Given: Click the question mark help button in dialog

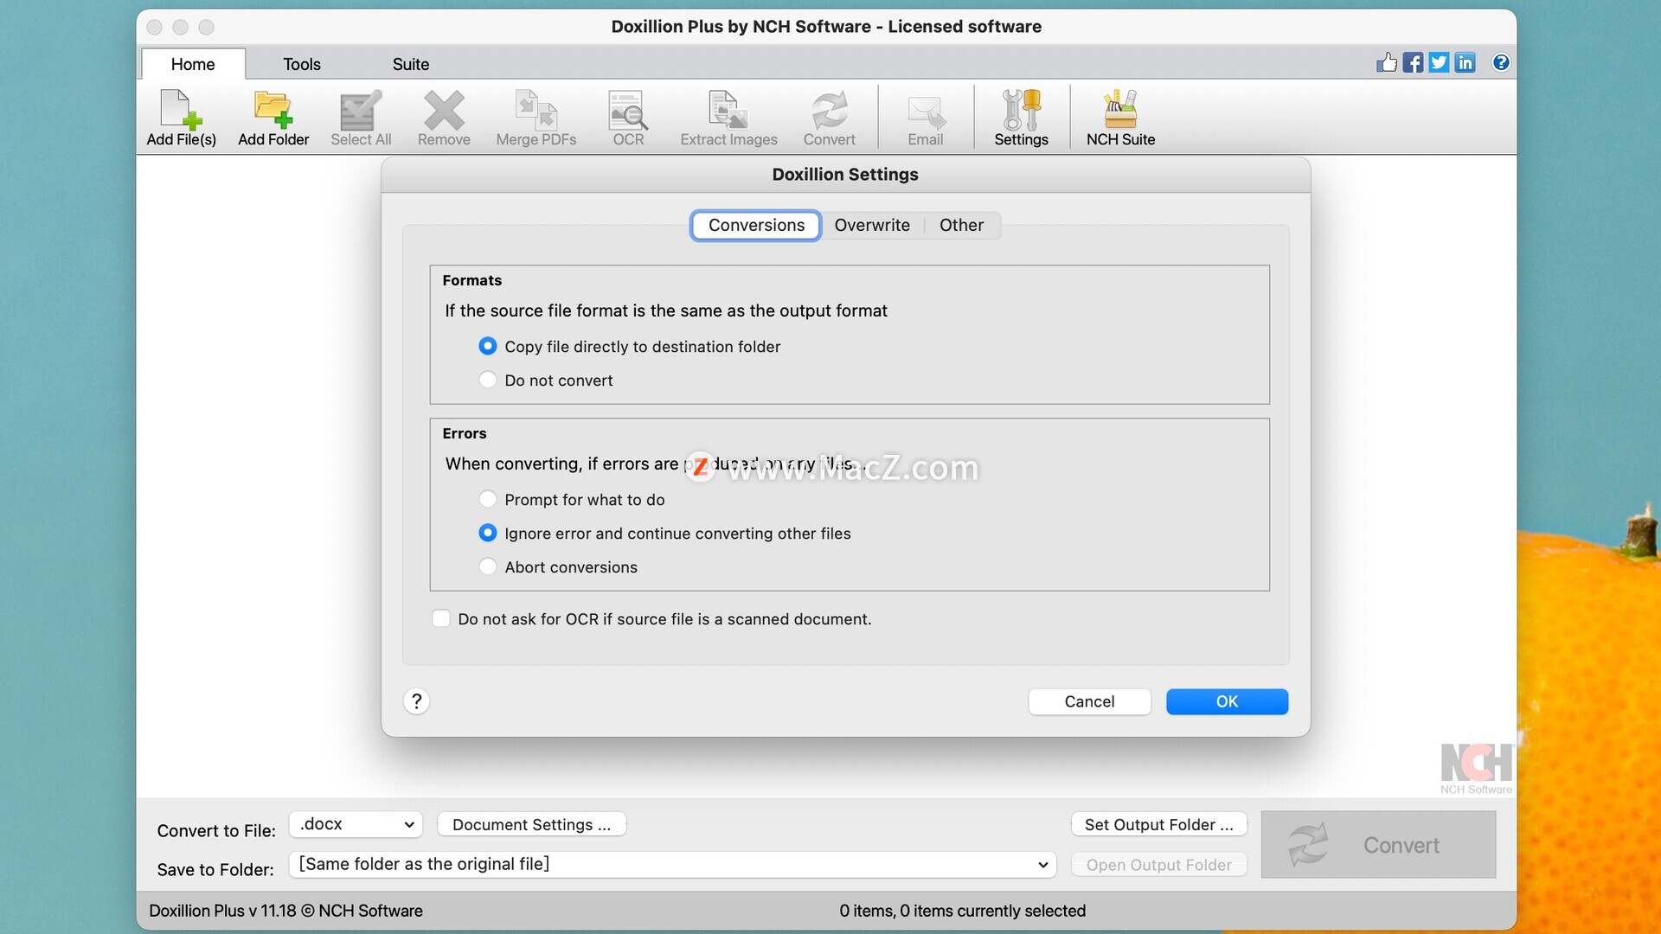Looking at the screenshot, I should coord(416,701).
